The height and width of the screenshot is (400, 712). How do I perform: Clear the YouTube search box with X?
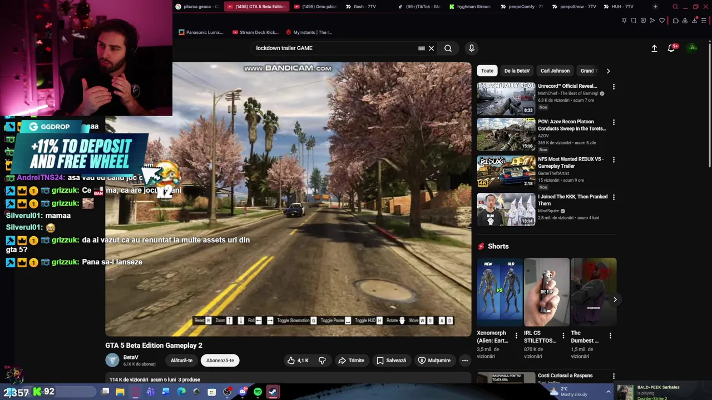click(431, 48)
